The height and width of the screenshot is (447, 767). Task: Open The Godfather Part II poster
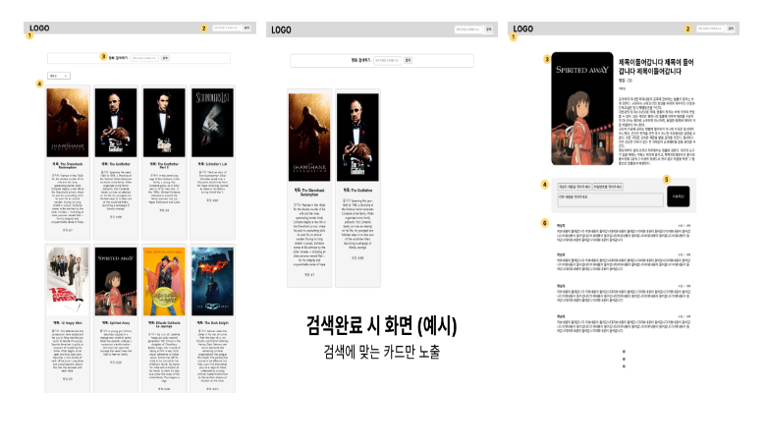[x=164, y=123]
